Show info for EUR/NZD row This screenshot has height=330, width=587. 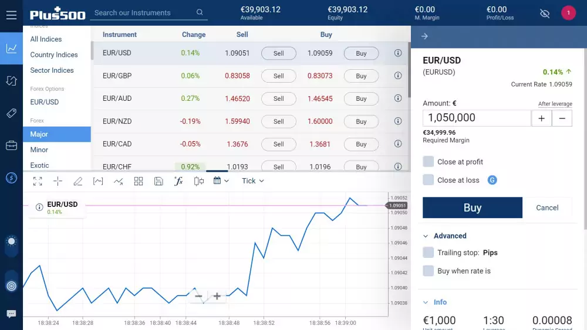(398, 121)
